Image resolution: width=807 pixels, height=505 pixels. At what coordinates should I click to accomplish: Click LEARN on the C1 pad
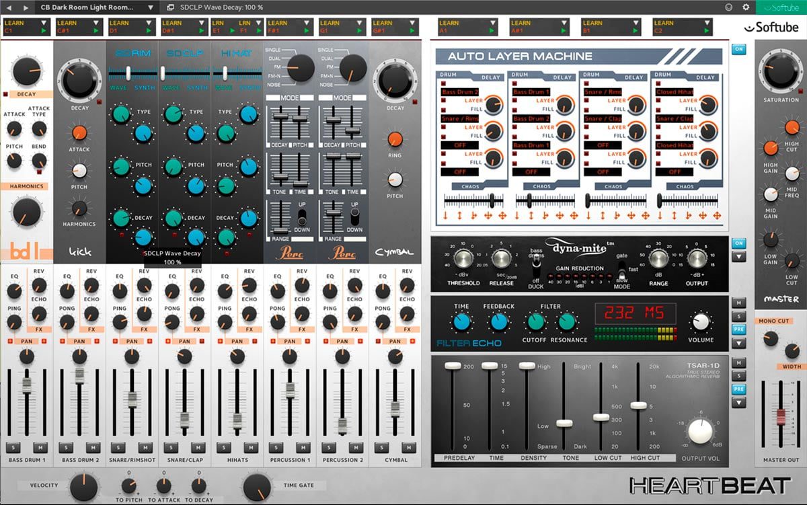(14, 23)
